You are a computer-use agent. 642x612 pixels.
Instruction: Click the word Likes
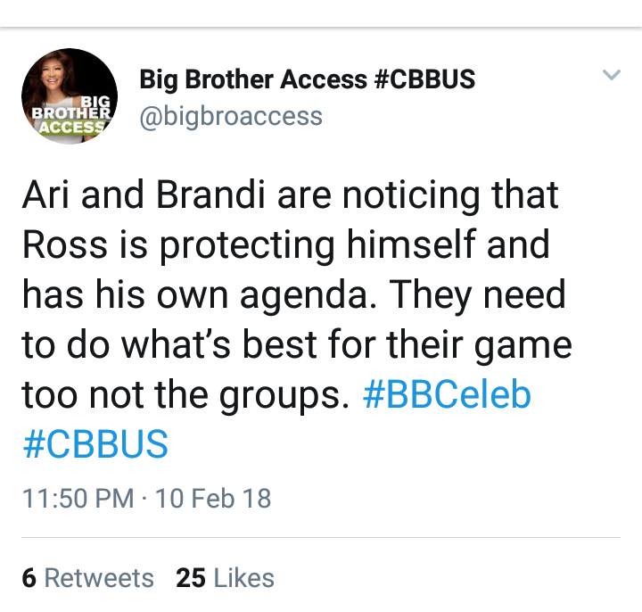point(244,578)
